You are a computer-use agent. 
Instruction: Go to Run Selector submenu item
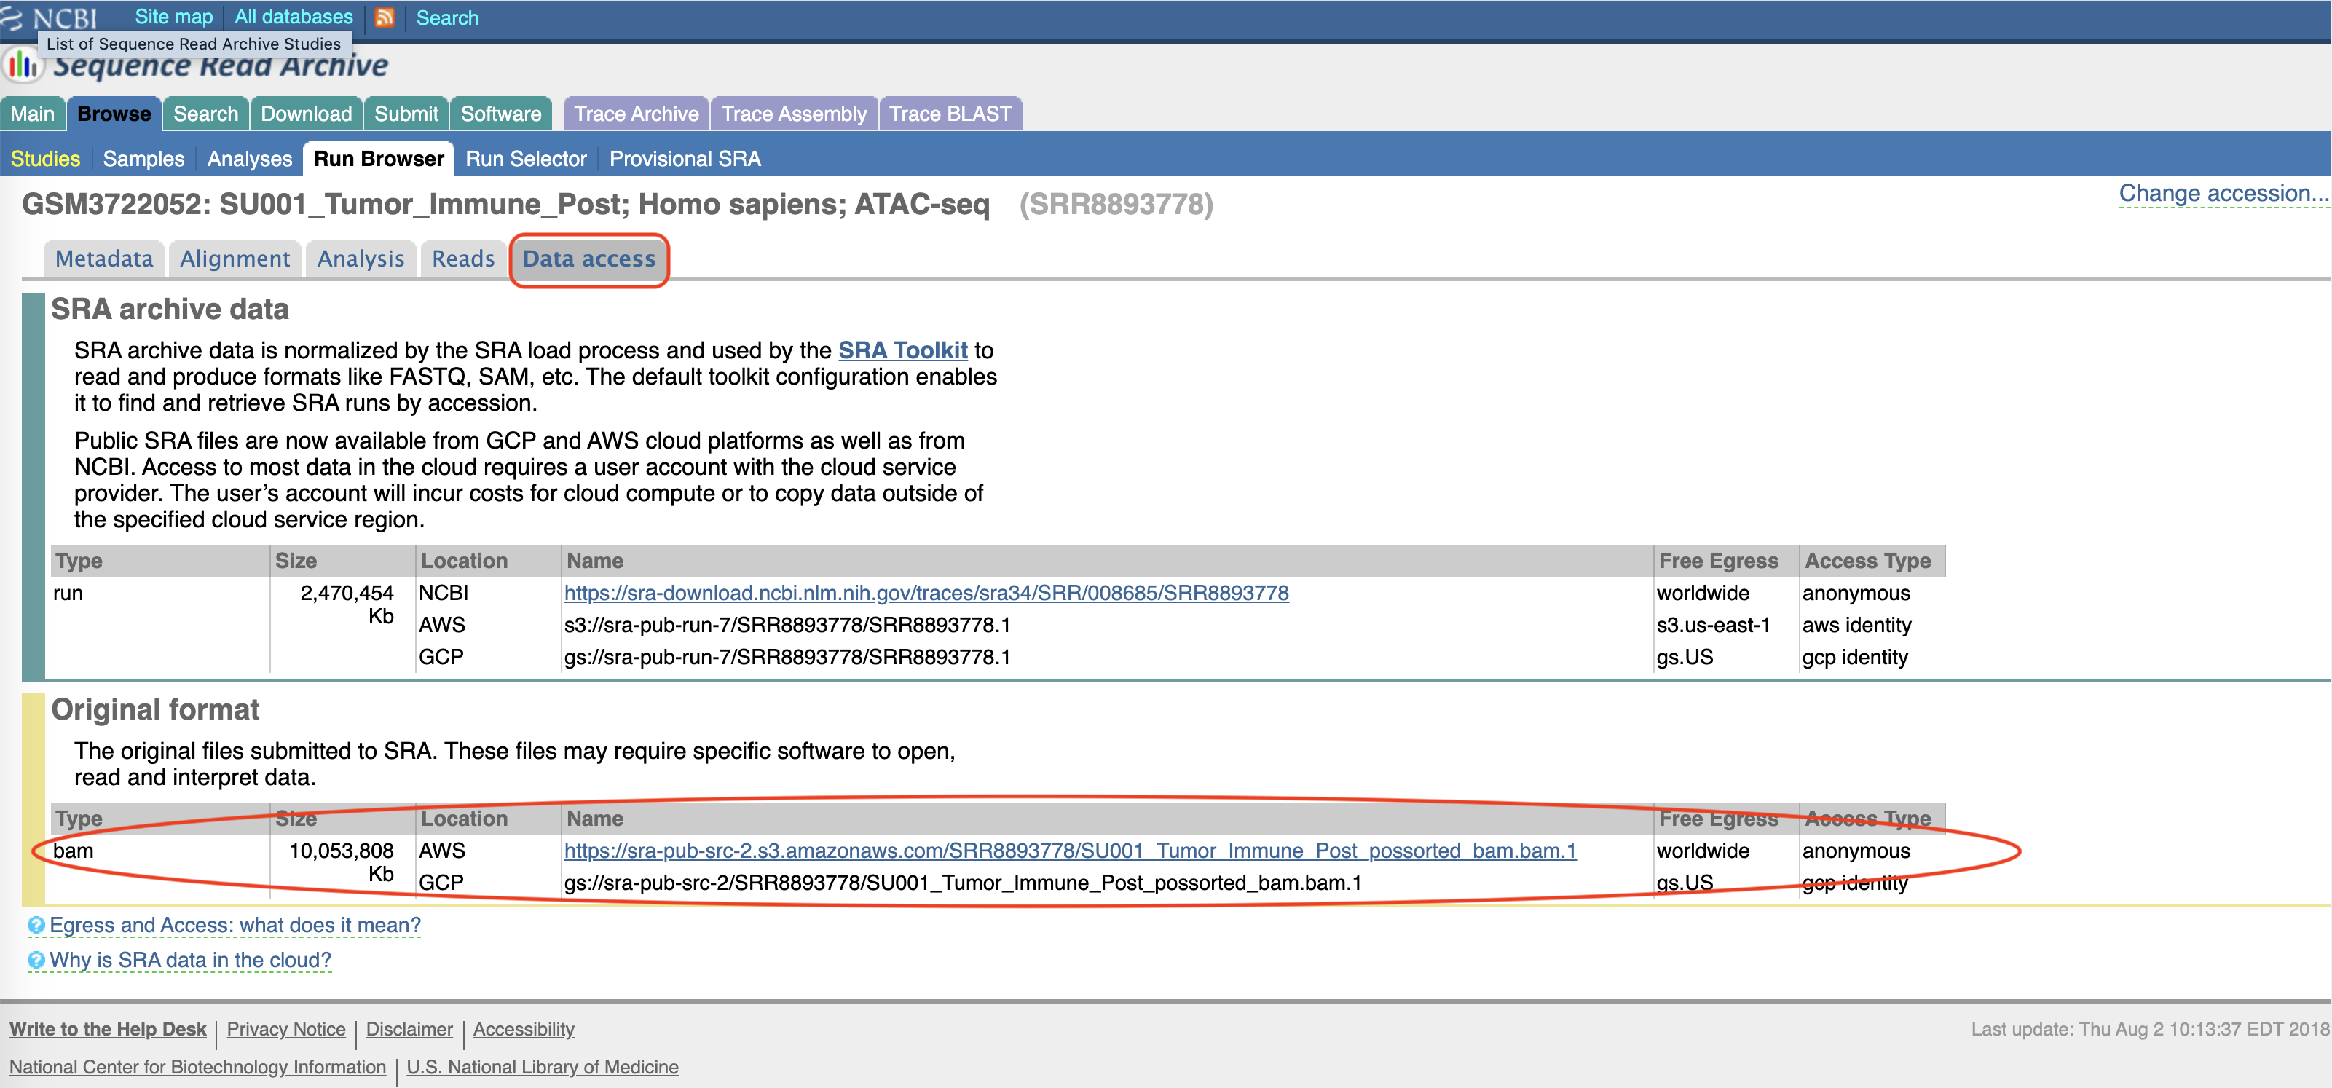[526, 159]
